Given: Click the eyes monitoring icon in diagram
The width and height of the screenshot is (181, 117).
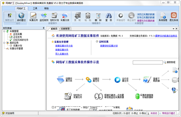Looking at the screenshot, I should (x=98, y=96).
